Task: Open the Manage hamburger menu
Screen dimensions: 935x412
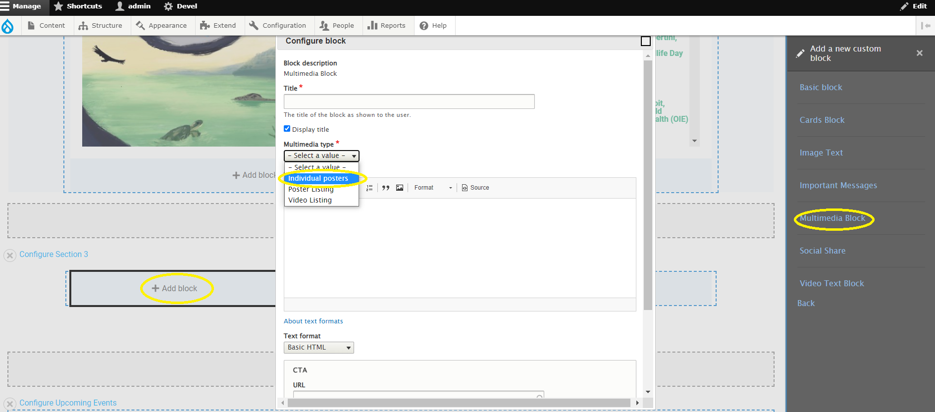Action: (21, 6)
